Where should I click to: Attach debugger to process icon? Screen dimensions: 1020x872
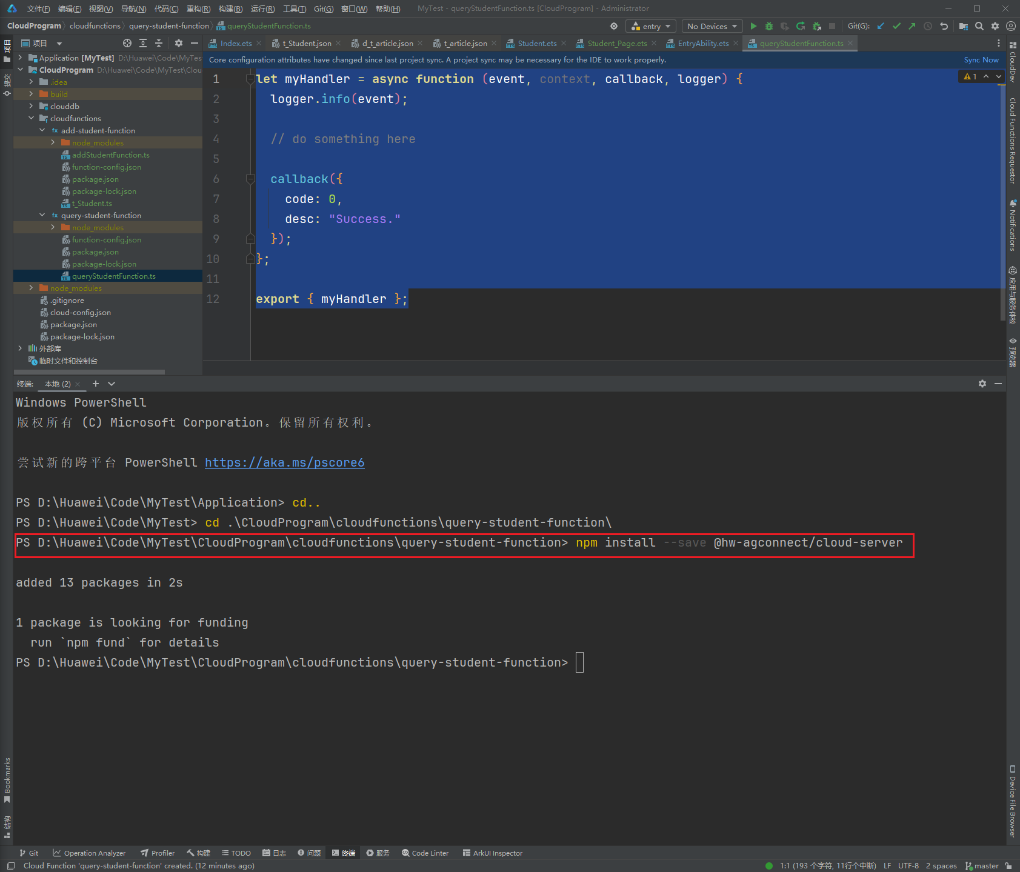coord(816,26)
